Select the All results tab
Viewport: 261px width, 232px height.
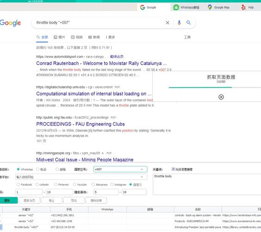(x=42, y=37)
